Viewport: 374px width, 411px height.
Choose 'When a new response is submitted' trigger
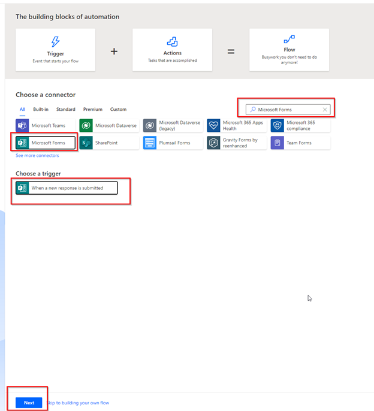[67, 188]
